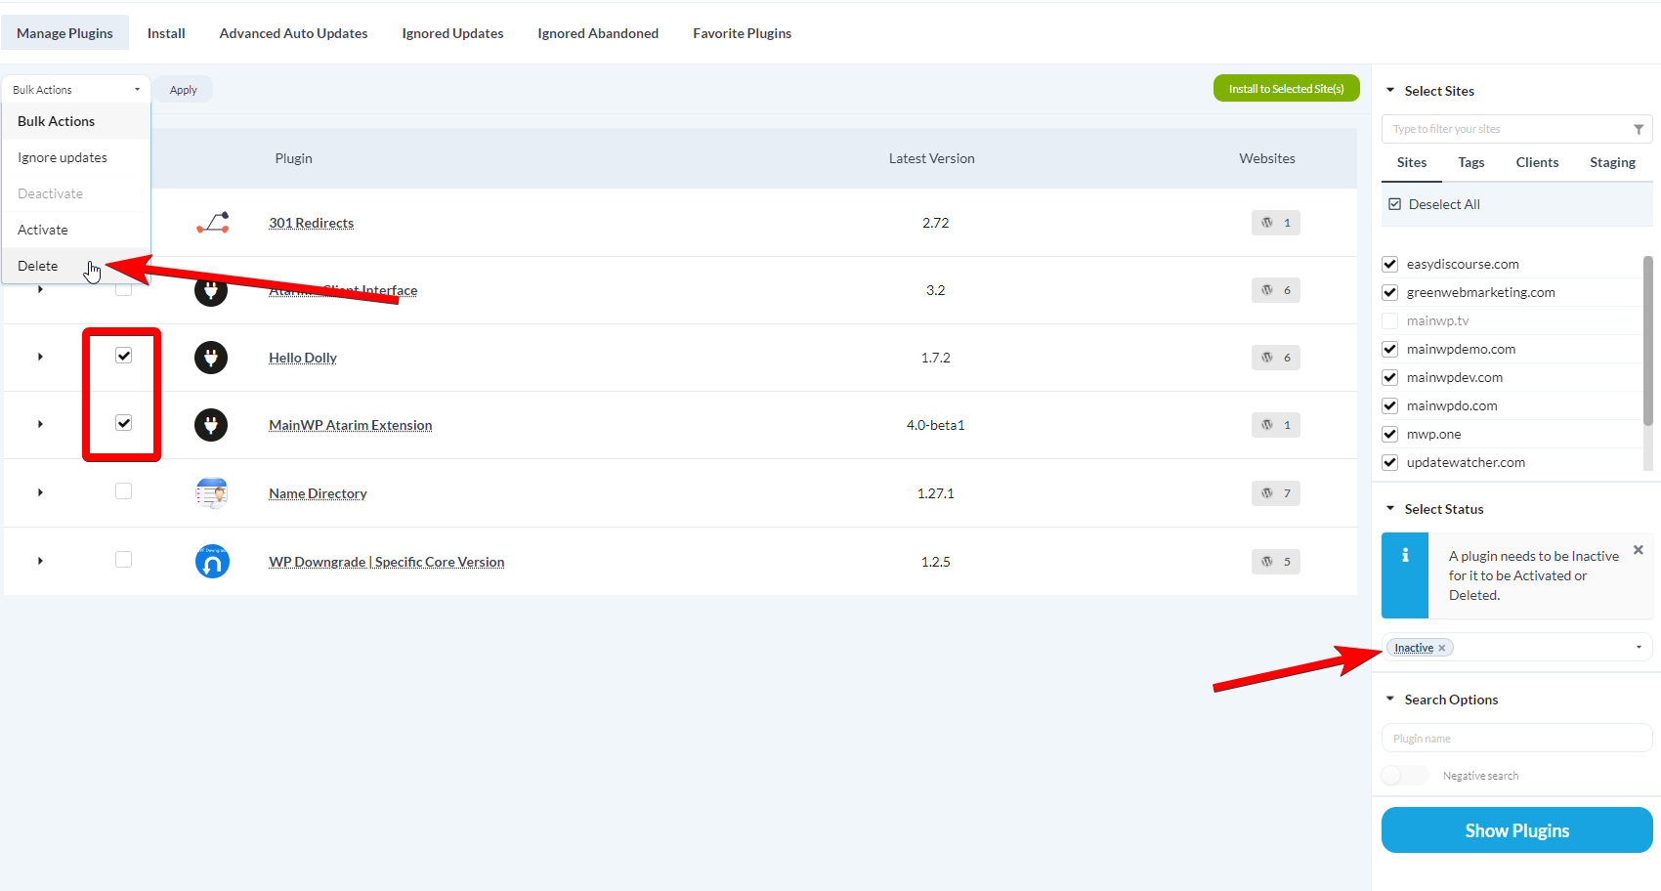Select Delete from Bulk Actions menu
Image resolution: width=1661 pixels, height=891 pixels.
37,265
